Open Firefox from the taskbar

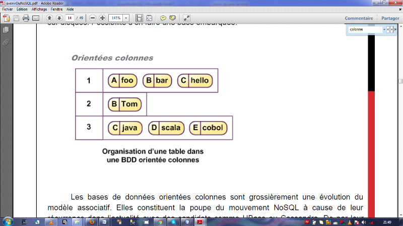pos(92,222)
